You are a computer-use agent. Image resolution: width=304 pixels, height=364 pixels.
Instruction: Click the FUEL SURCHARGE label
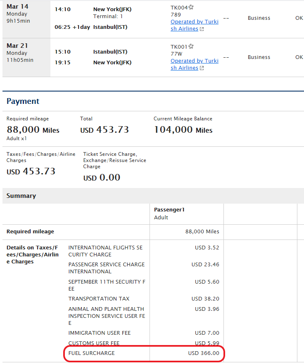[x=91, y=353]
